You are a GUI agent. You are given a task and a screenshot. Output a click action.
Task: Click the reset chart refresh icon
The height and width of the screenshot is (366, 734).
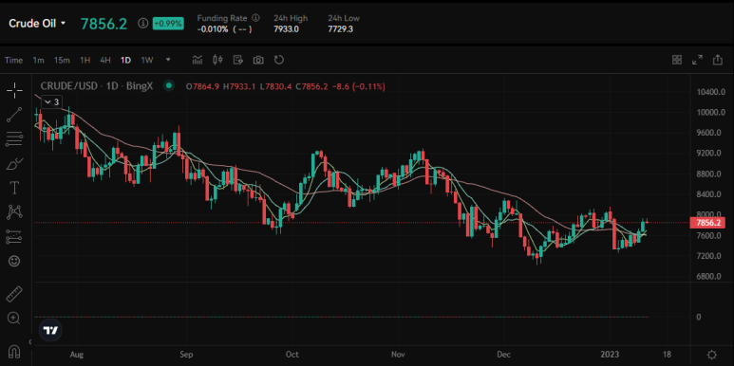(x=279, y=60)
